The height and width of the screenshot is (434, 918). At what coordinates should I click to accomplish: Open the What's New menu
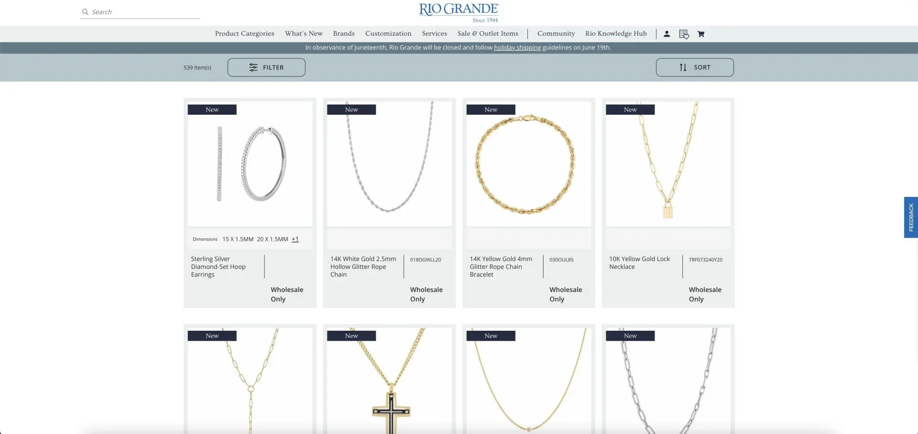point(304,33)
